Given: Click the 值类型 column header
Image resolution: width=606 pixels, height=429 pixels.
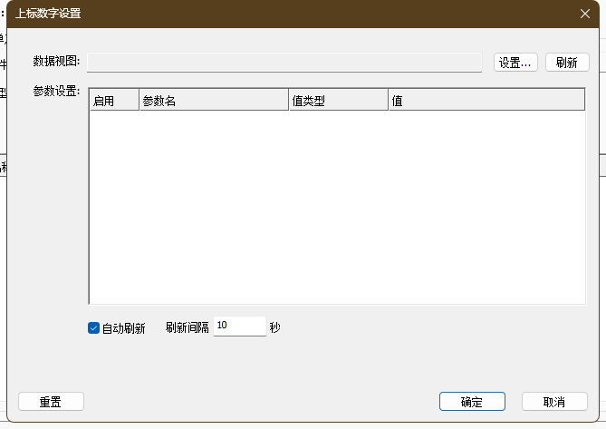Looking at the screenshot, I should point(337,101).
